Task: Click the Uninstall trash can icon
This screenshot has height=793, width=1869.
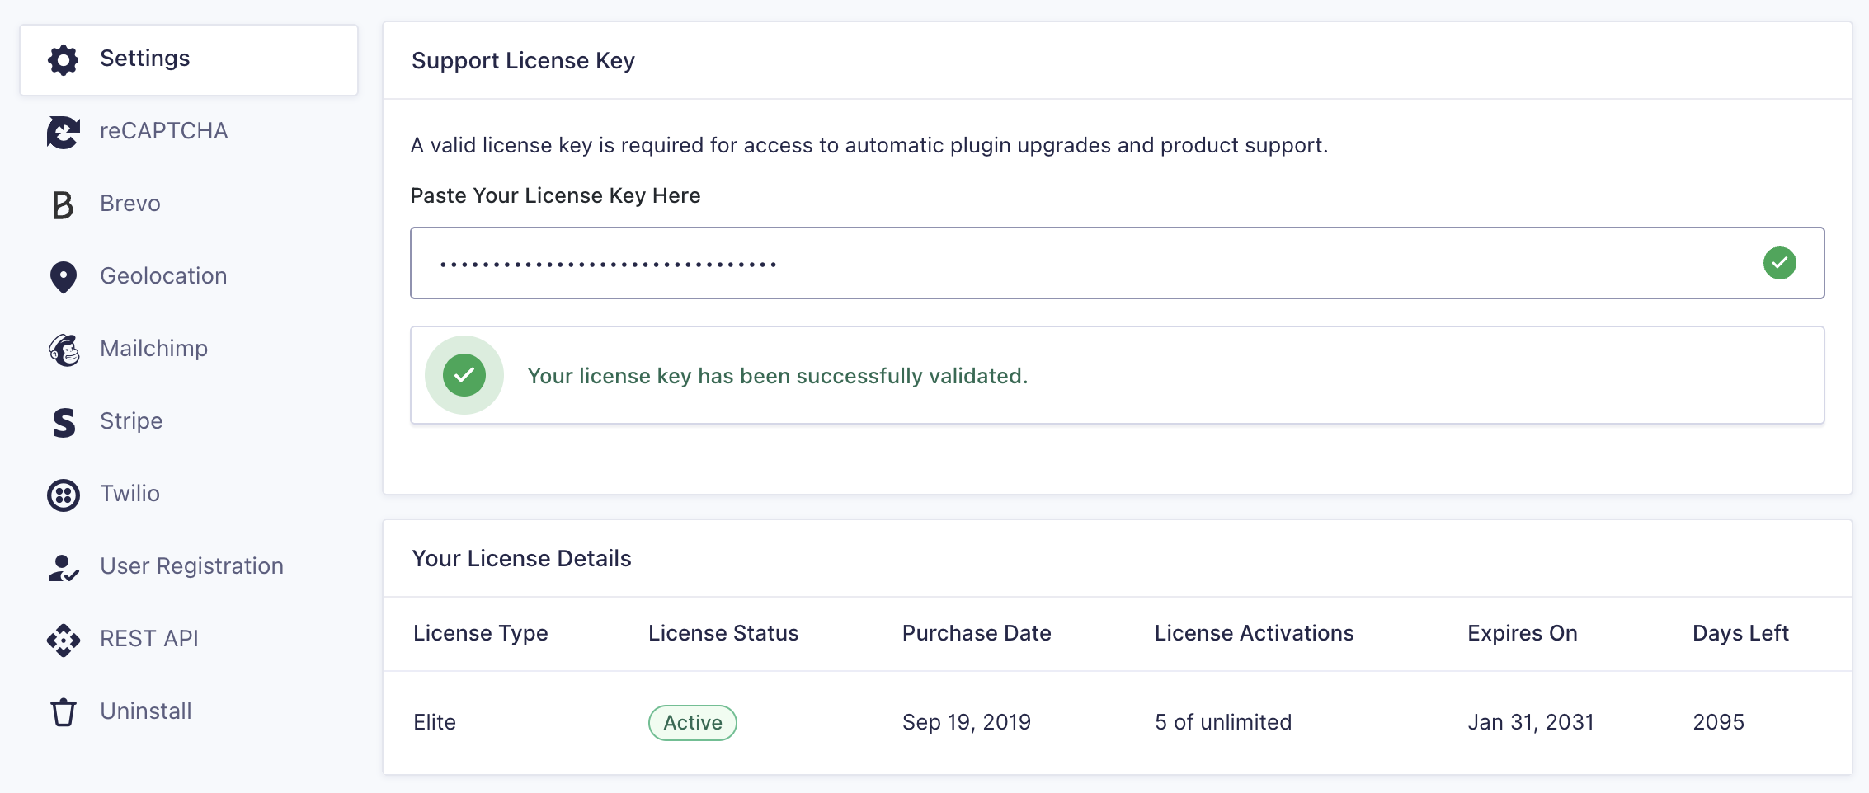Action: [64, 712]
